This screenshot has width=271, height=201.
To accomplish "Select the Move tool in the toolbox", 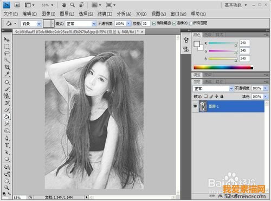I will pyautogui.click(x=7, y=40).
